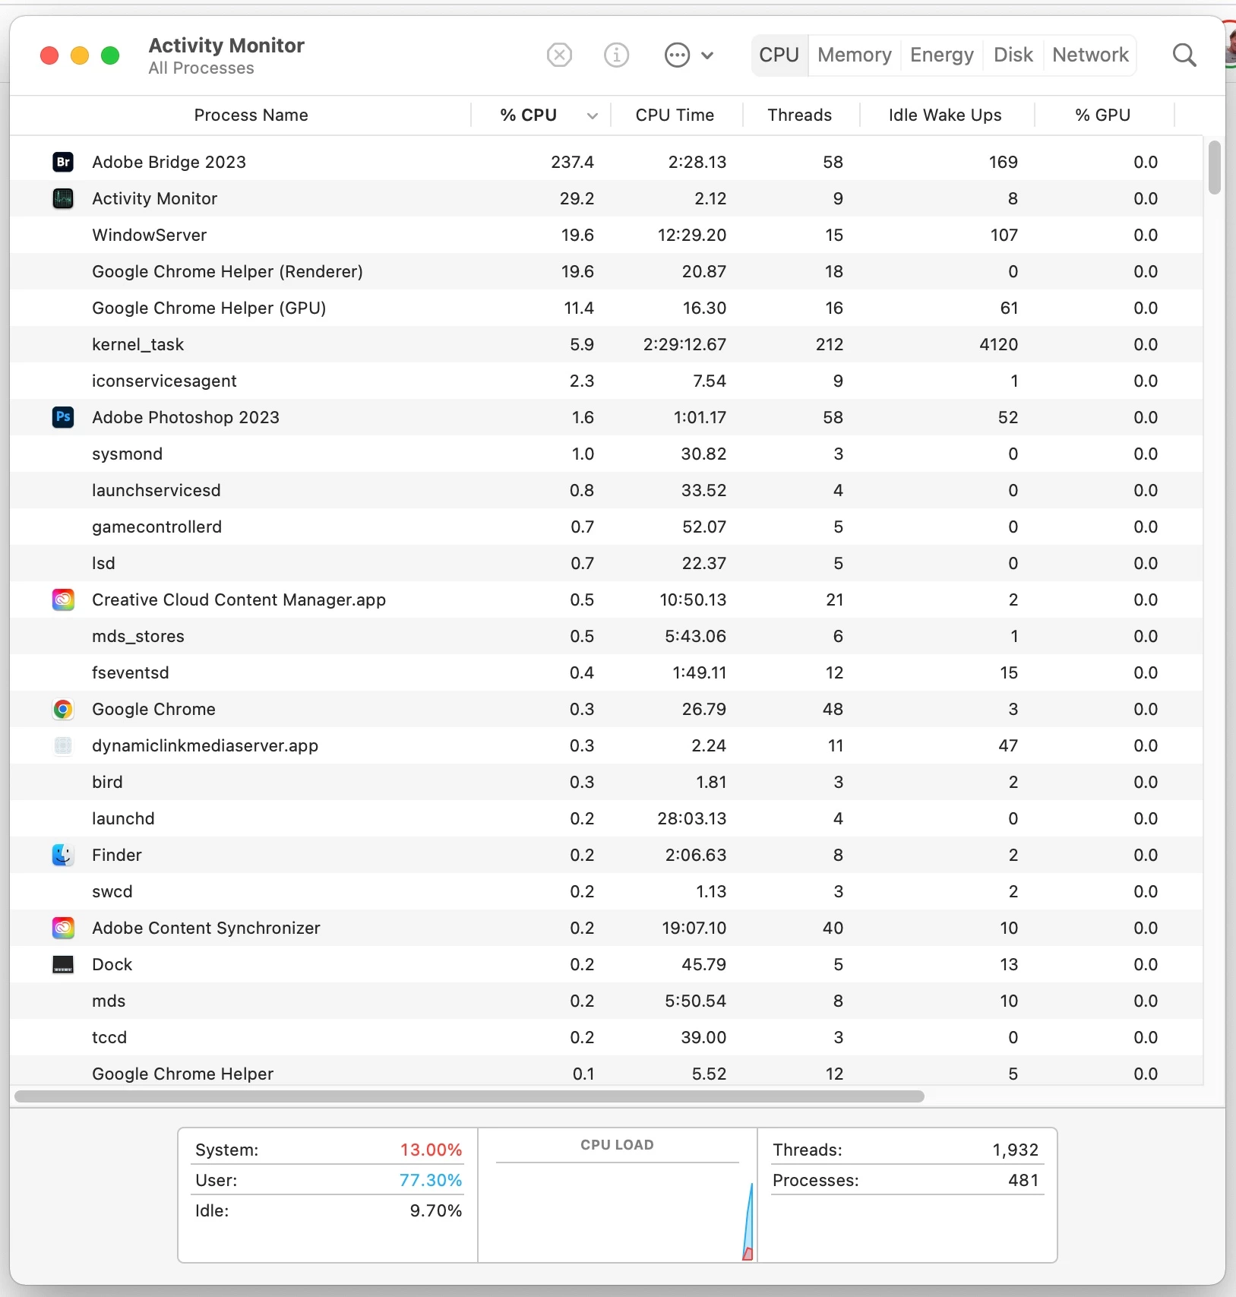Sort by Idle Wake Ups column
The width and height of the screenshot is (1236, 1297).
tap(945, 115)
